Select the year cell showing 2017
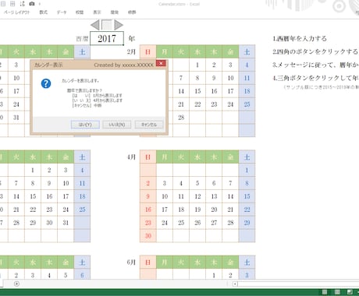This screenshot has width=359, height=296. pos(107,38)
